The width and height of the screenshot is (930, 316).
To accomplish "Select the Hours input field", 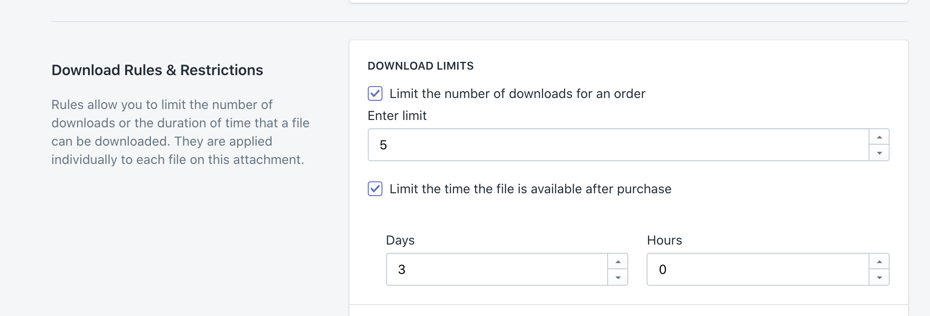I will [x=758, y=269].
